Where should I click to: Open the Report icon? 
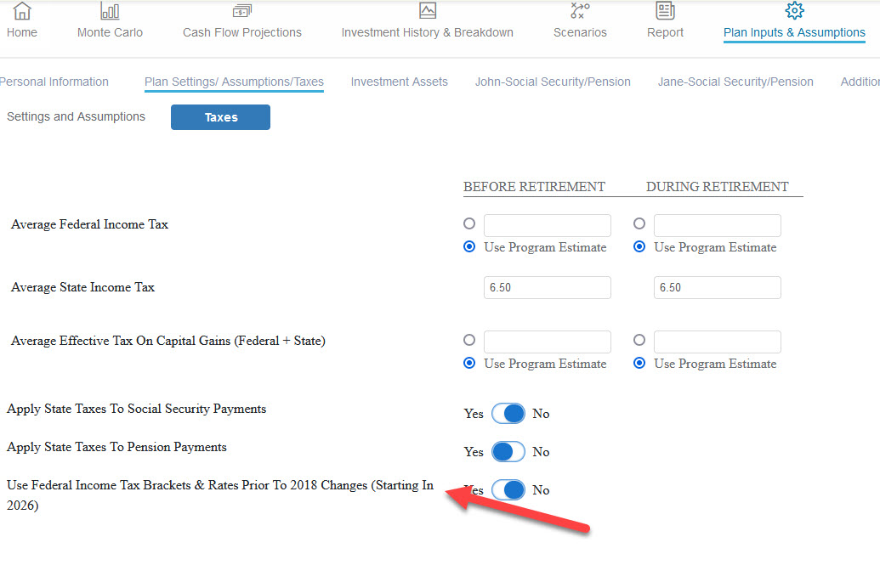[x=665, y=11]
